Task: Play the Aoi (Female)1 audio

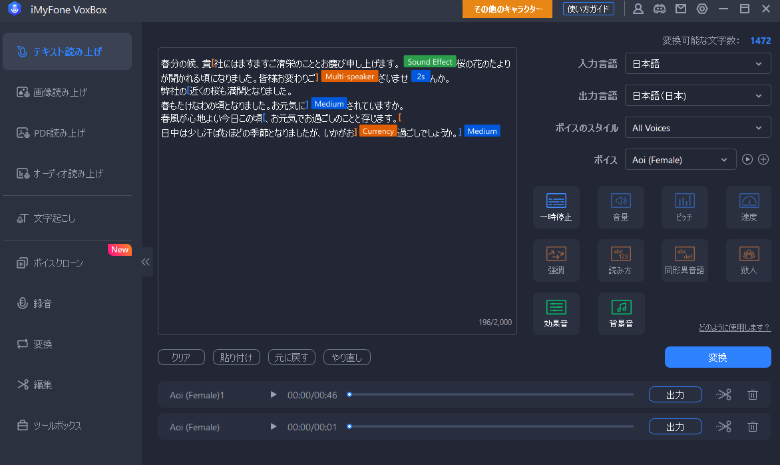Action: coord(273,395)
